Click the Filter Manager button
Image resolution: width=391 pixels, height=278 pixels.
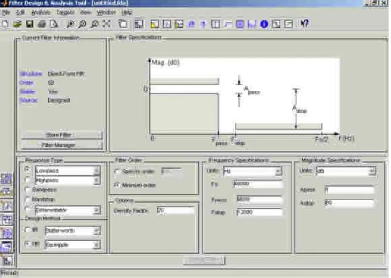click(x=62, y=145)
